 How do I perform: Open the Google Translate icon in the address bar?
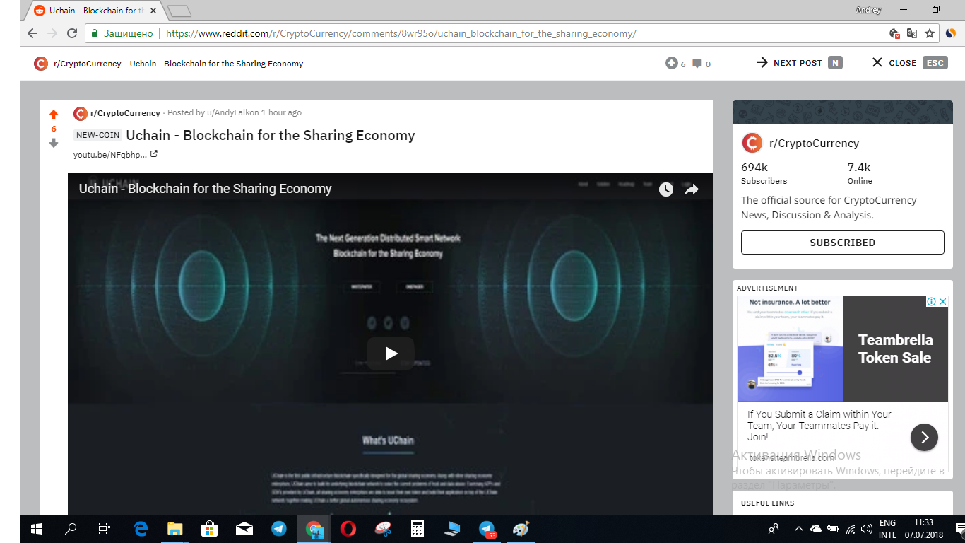click(x=912, y=33)
